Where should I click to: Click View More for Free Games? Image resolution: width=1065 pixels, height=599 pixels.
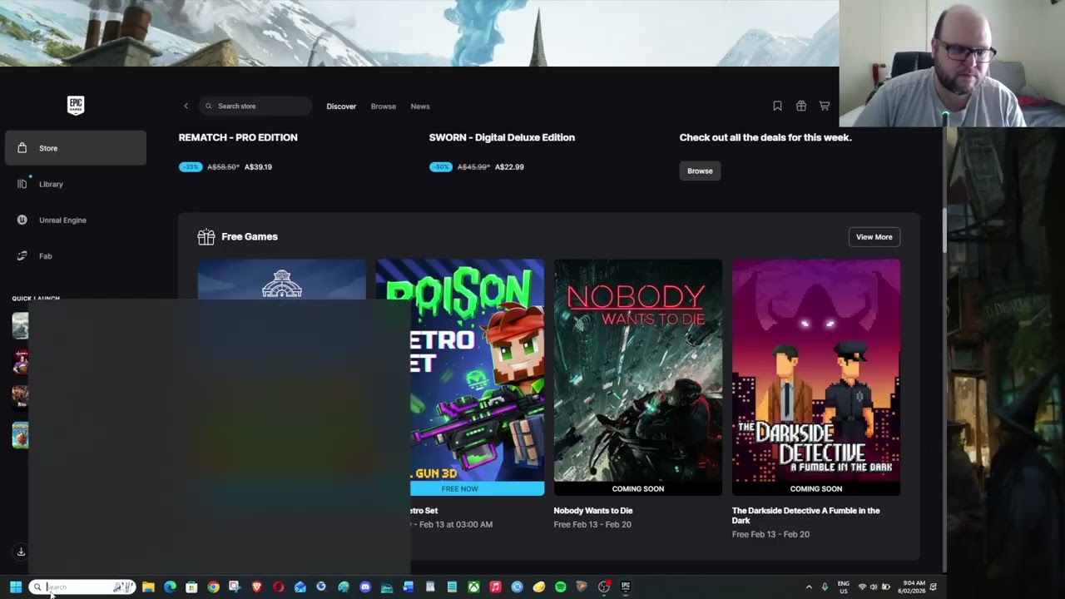(x=874, y=237)
